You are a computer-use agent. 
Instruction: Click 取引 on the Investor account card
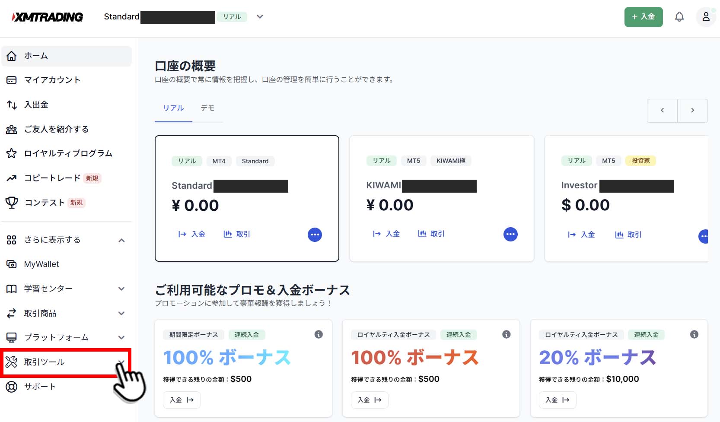(x=628, y=235)
